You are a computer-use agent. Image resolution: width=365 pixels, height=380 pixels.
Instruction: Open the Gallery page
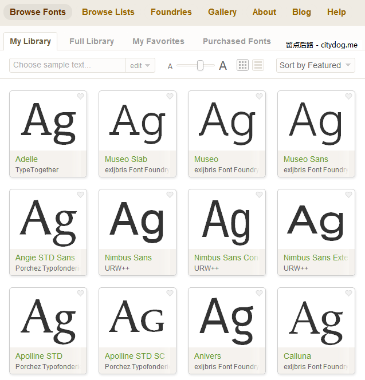coord(222,12)
